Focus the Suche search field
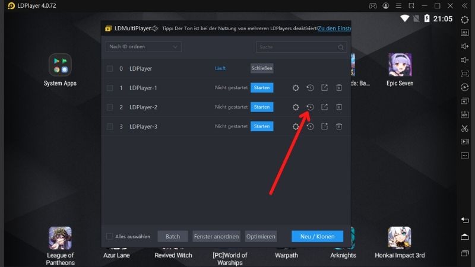 301,47
